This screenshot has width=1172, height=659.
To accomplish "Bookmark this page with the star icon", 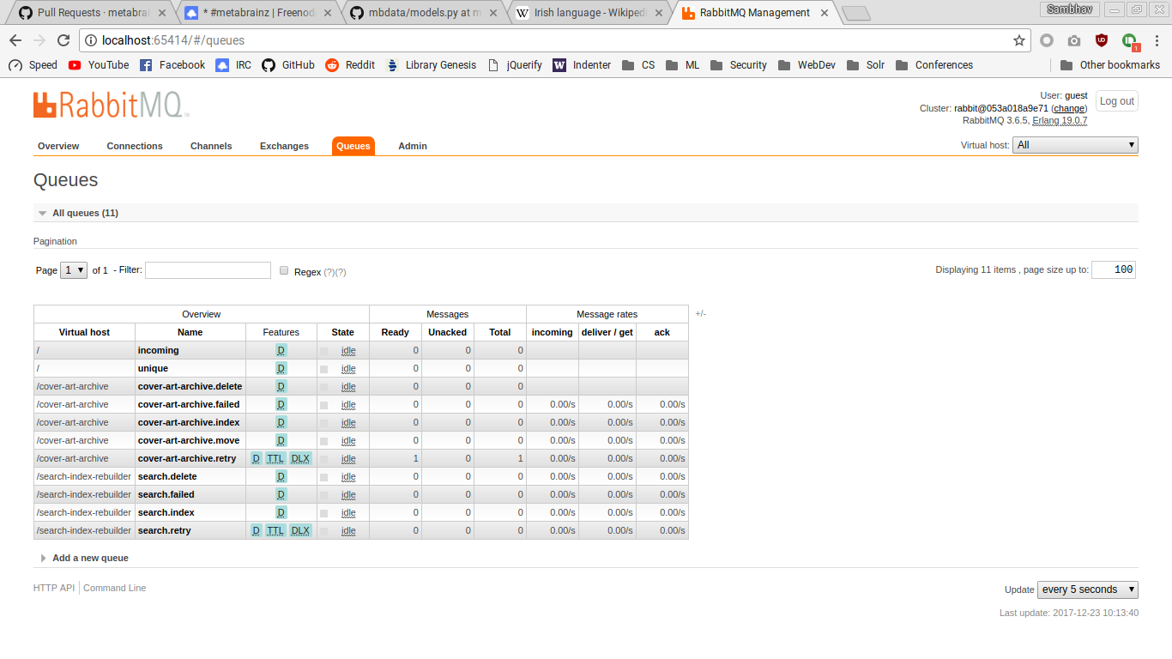I will [1019, 40].
